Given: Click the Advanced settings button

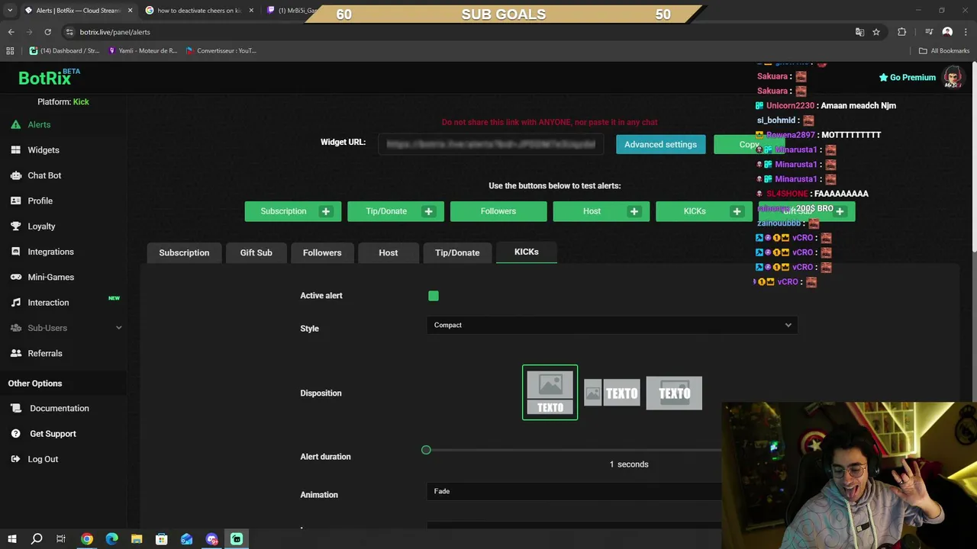Looking at the screenshot, I should click(660, 144).
